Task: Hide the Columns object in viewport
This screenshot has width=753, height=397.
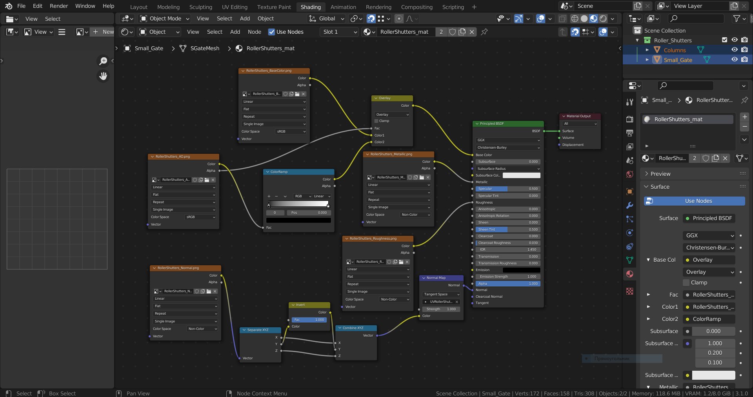Action: click(x=735, y=50)
